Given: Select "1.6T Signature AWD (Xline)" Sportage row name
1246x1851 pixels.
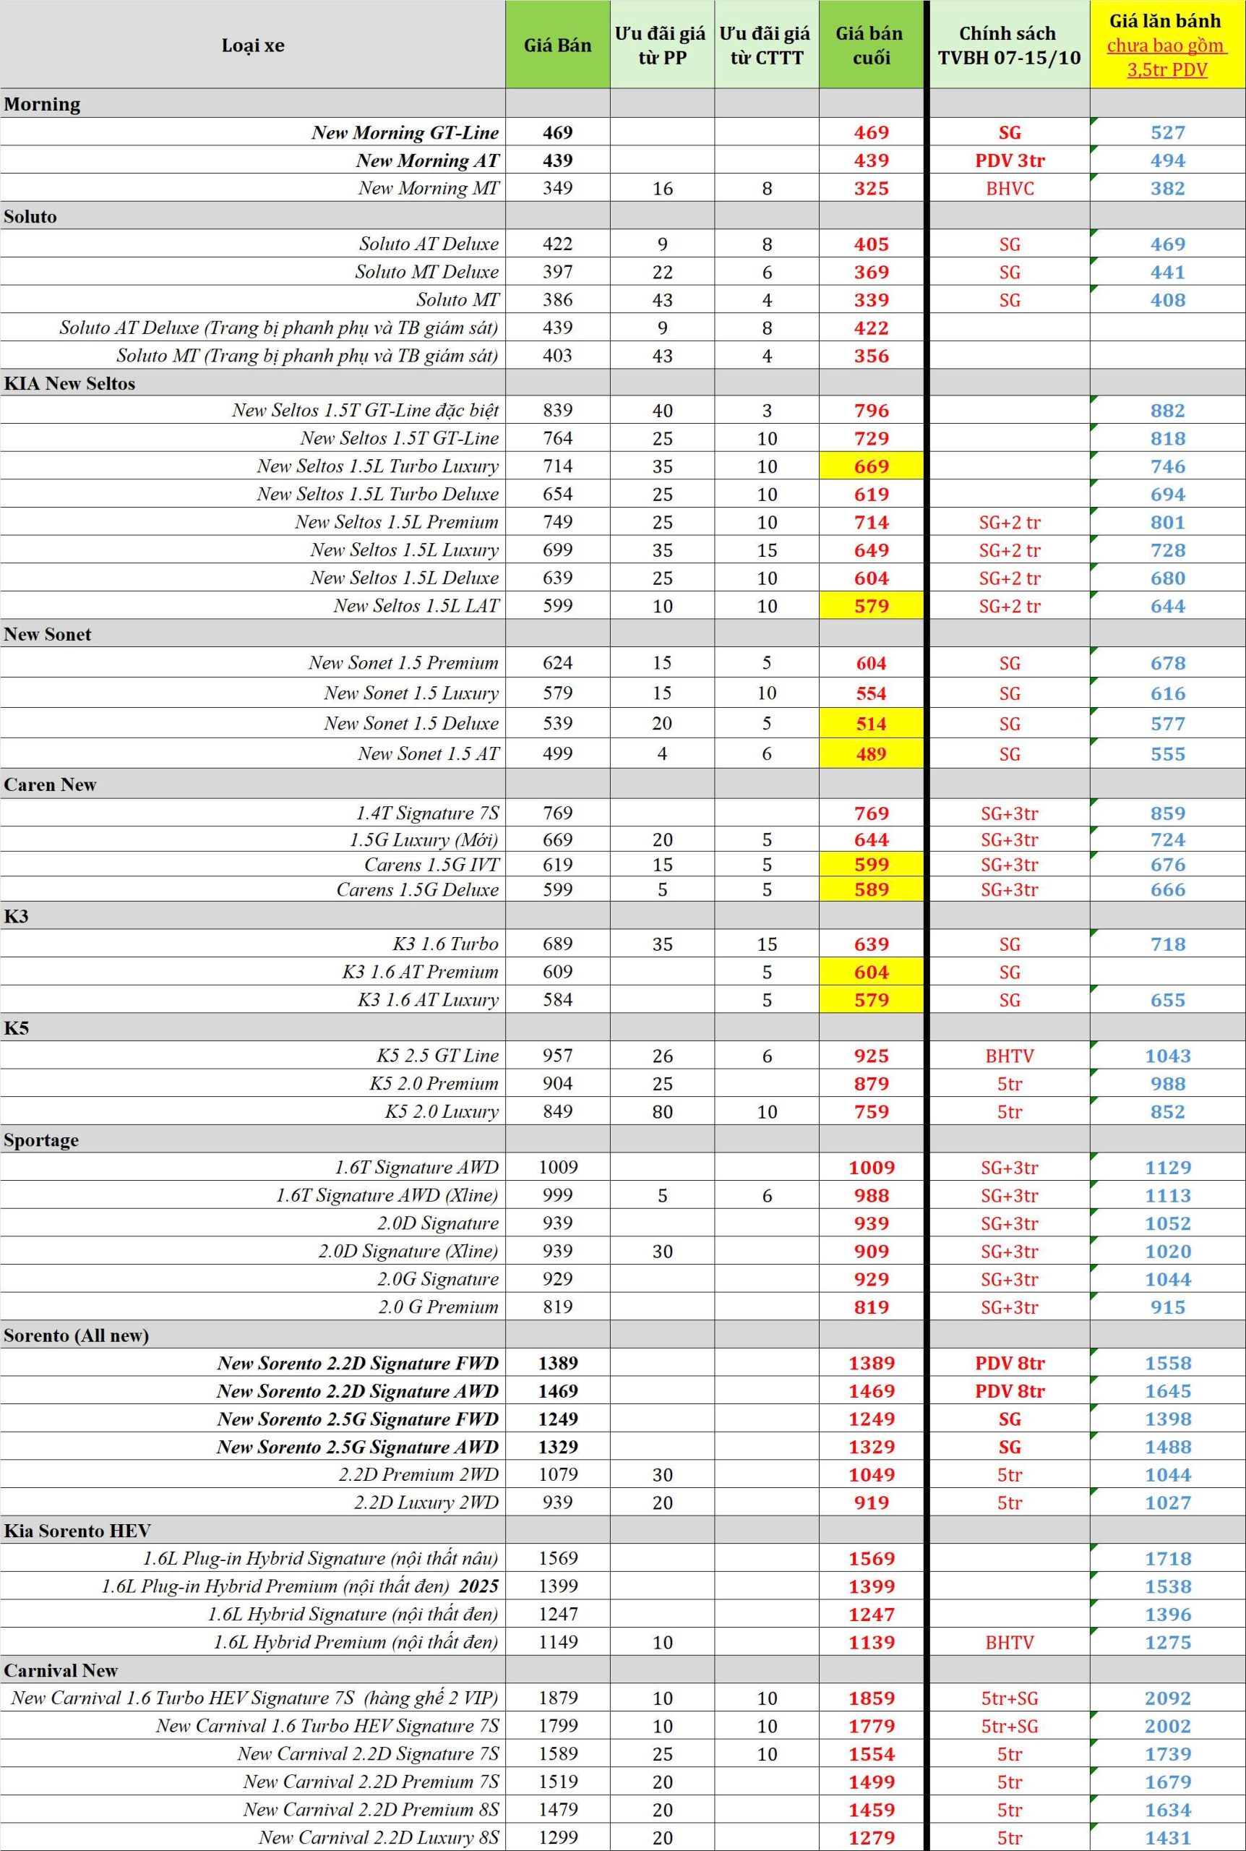Looking at the screenshot, I should click(x=387, y=1195).
